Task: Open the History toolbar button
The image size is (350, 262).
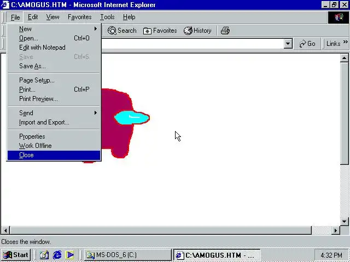Action: [x=197, y=31]
